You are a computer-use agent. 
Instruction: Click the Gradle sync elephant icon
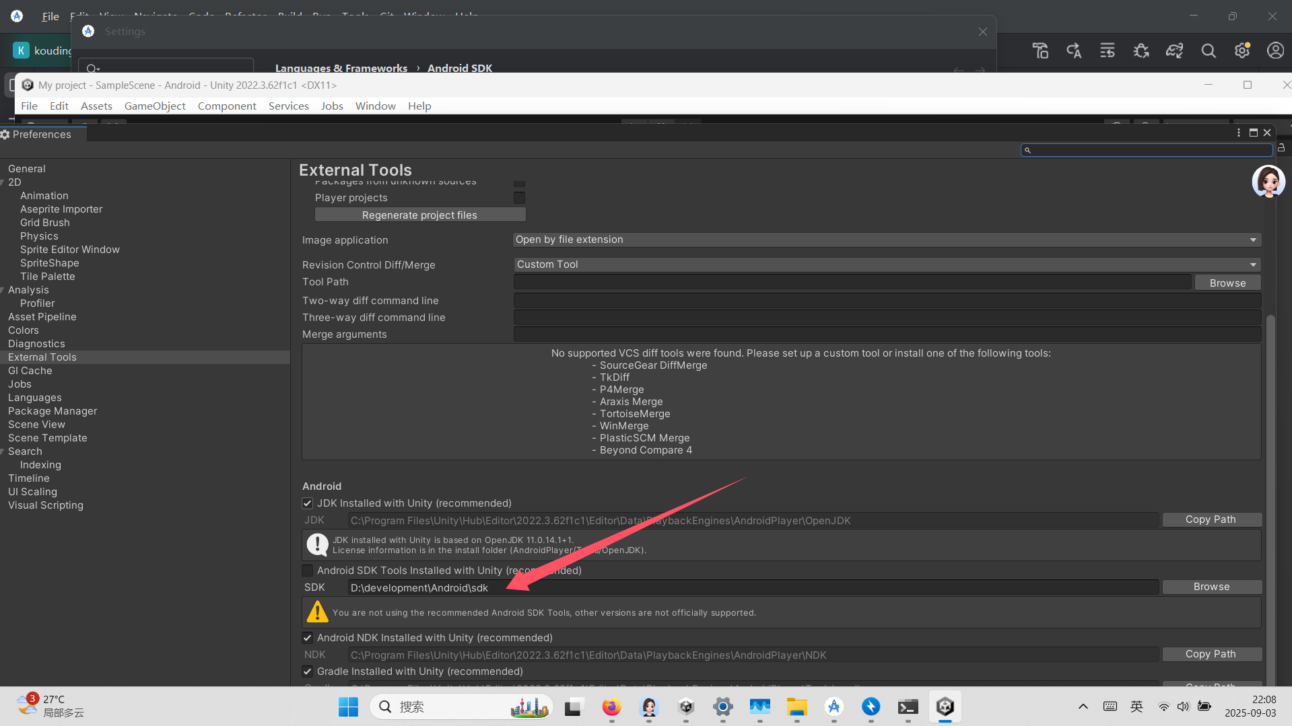point(1175,50)
